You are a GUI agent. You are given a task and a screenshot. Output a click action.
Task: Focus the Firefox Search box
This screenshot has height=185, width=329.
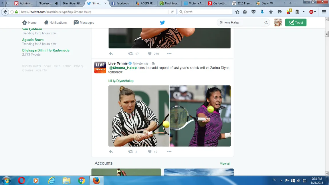[205, 12]
